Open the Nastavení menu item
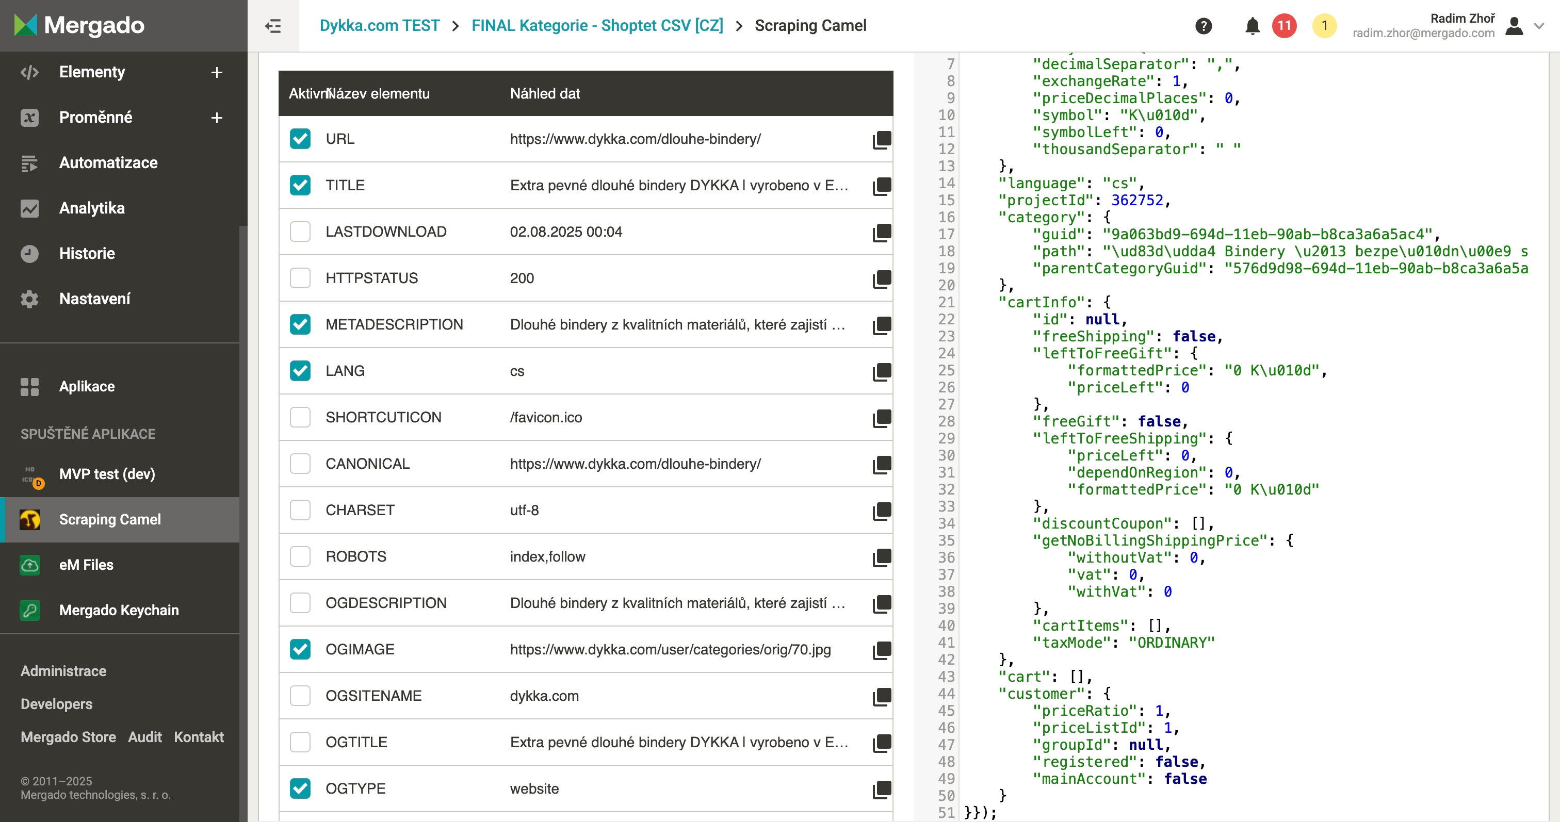The height and width of the screenshot is (822, 1560). pyautogui.click(x=94, y=299)
